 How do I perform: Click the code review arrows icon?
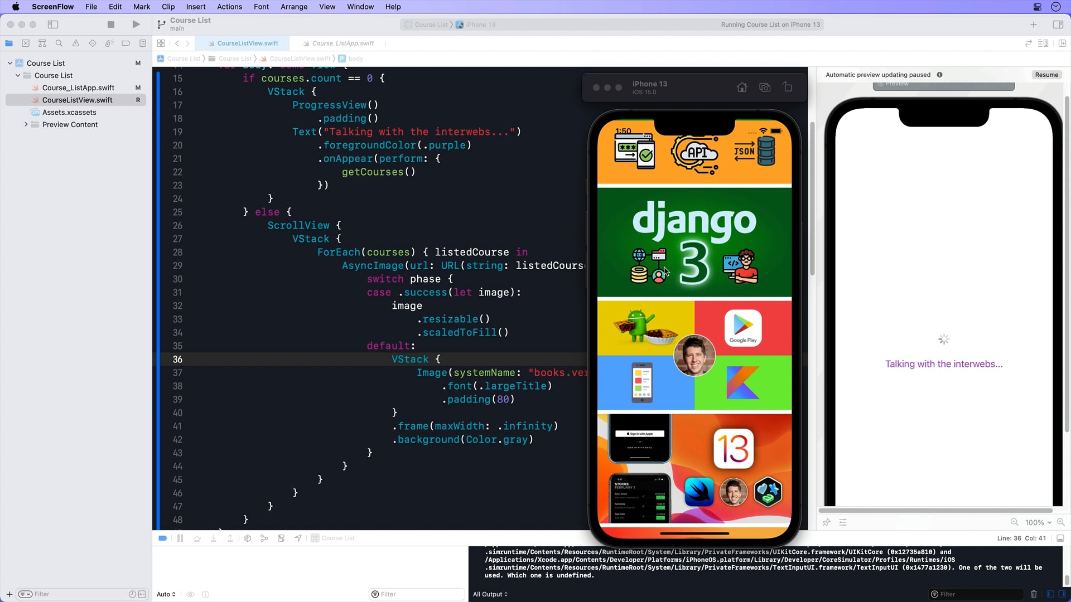pos(1028,43)
